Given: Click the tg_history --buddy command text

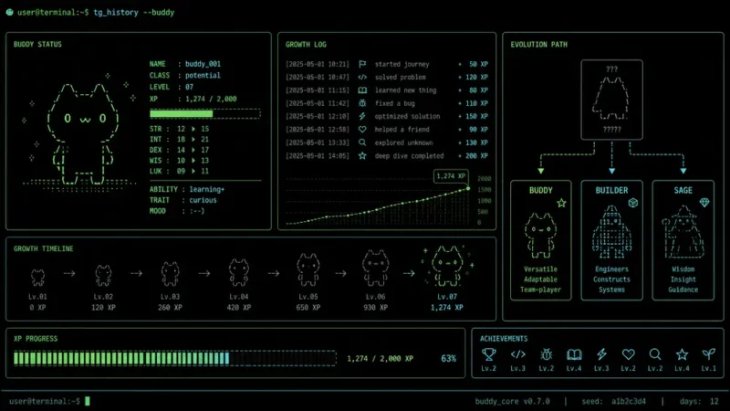Looking at the screenshot, I should pos(134,12).
